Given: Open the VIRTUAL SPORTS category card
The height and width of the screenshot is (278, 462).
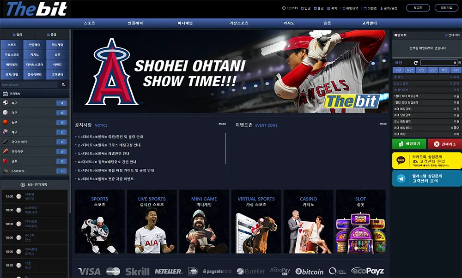Looking at the screenshot, I should (256, 222).
